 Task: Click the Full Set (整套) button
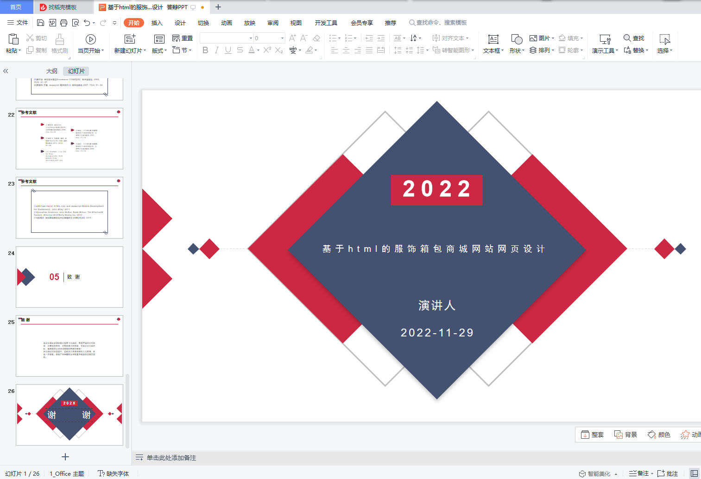point(592,435)
